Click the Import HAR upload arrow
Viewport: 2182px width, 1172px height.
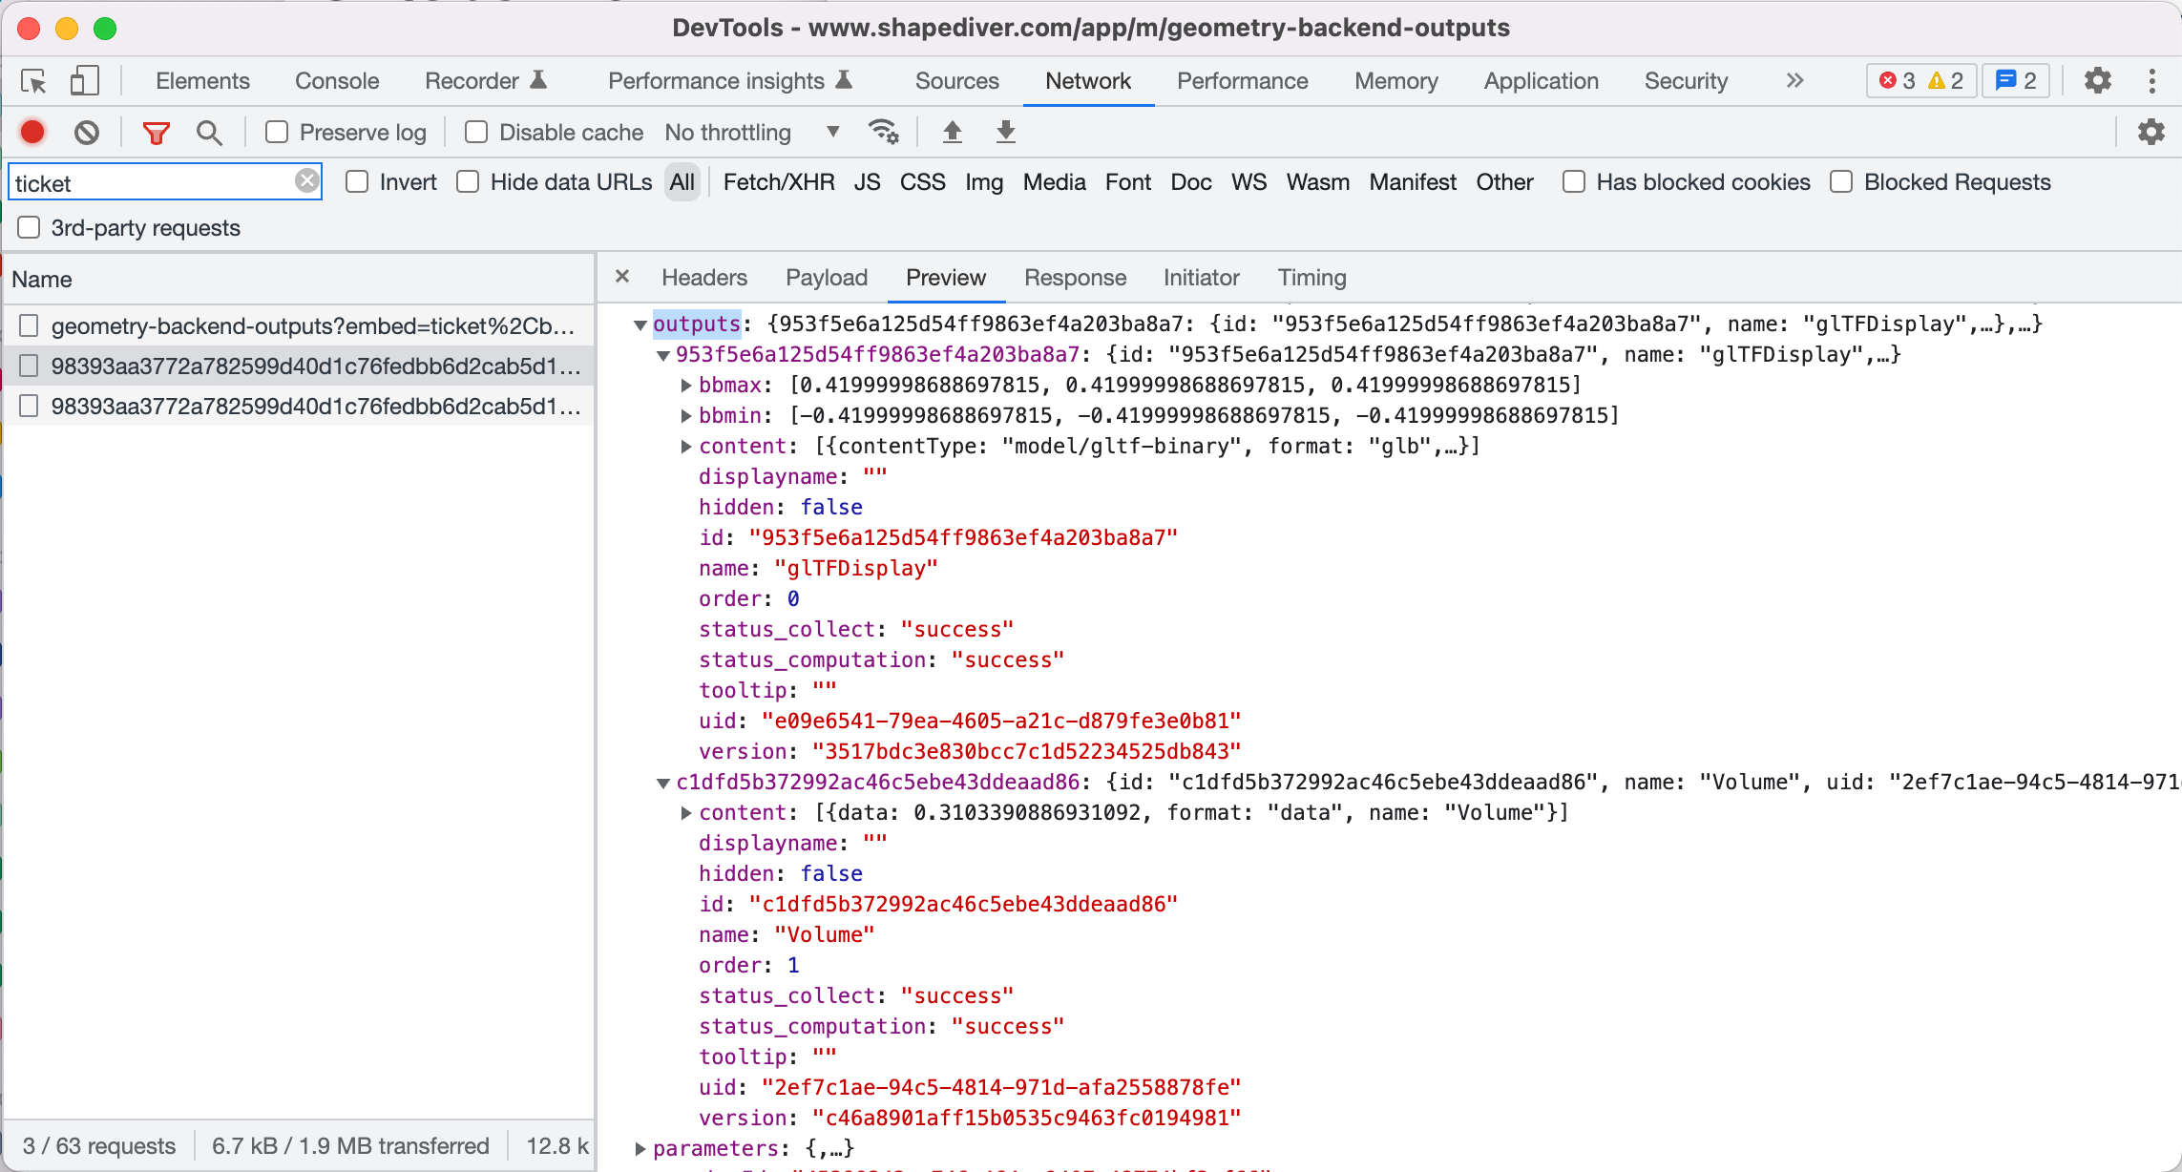pos(952,132)
